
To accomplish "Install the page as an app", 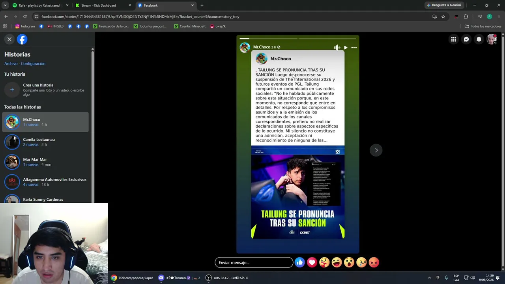I will tap(434, 17).
